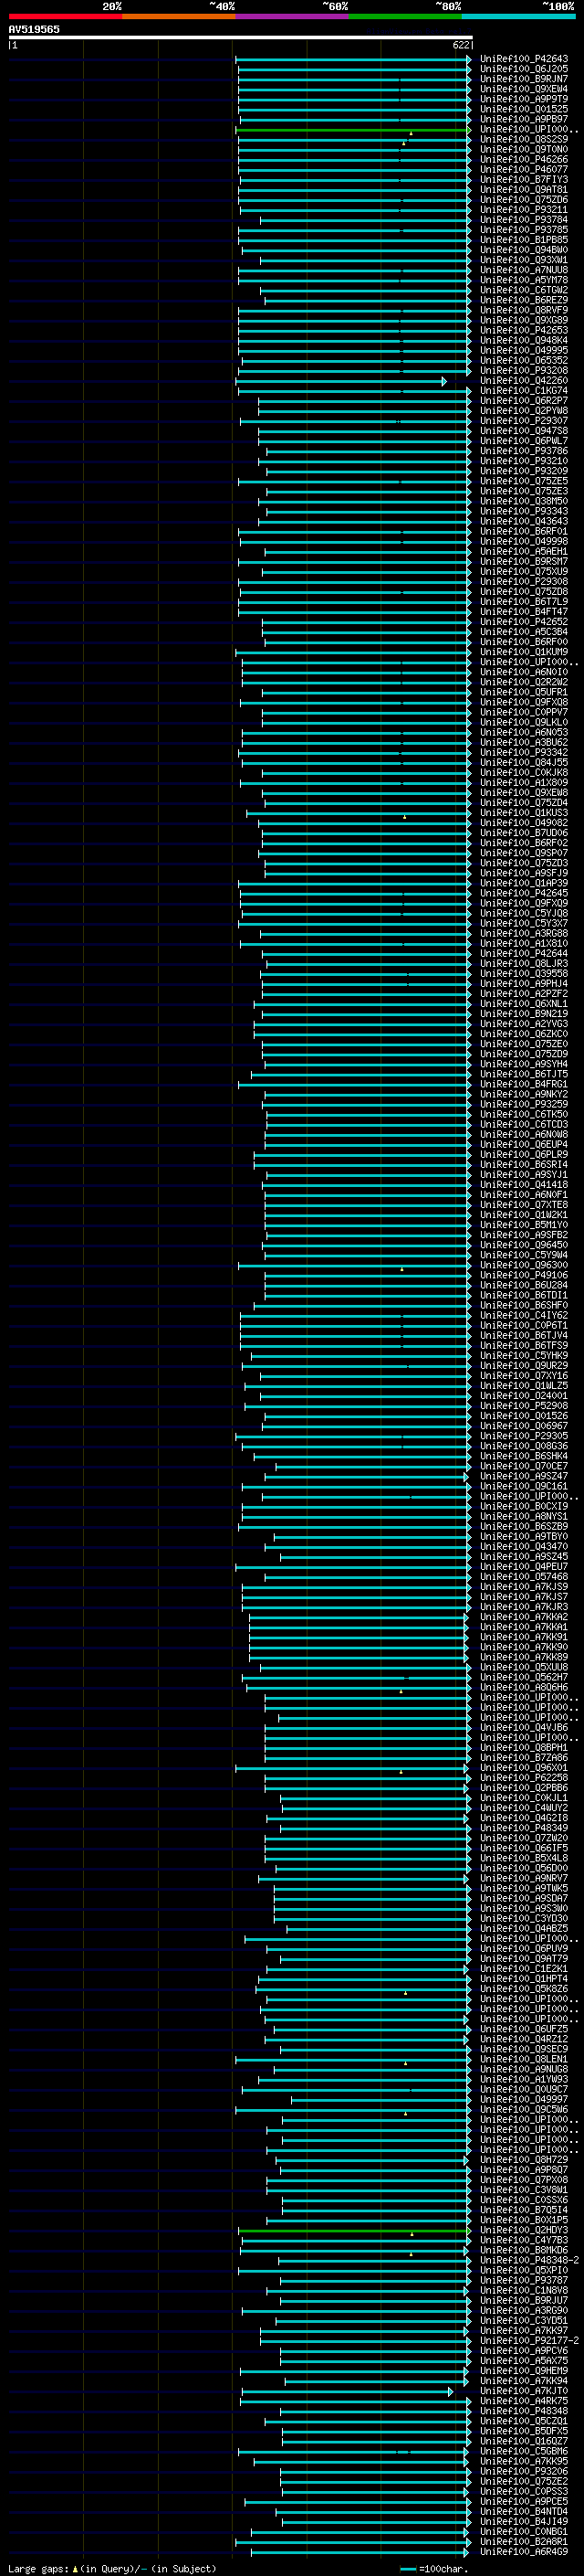584x2576 pixels.
Task: Select subject UniRef100_Q93XW1
Action: pos(524,260)
